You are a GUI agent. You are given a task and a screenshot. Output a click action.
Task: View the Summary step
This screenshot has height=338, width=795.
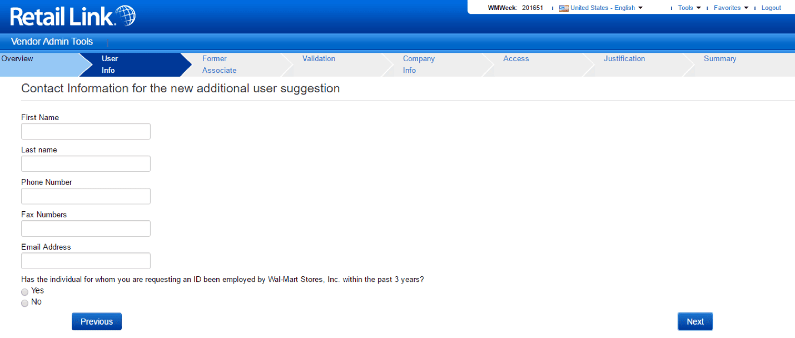[x=720, y=58]
